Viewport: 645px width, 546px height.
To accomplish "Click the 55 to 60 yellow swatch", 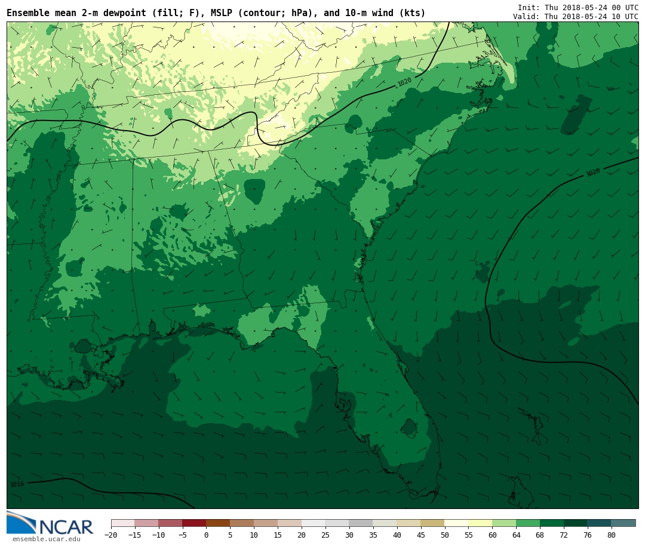I will tap(481, 523).
